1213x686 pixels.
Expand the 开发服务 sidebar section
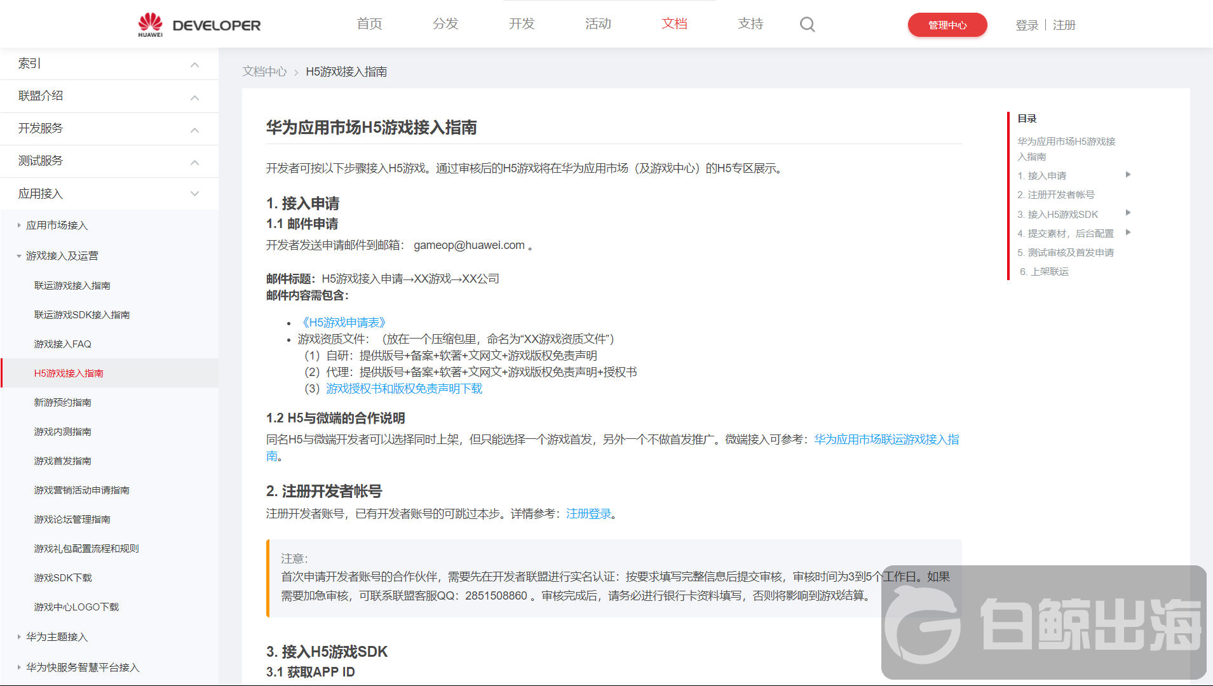(x=109, y=128)
